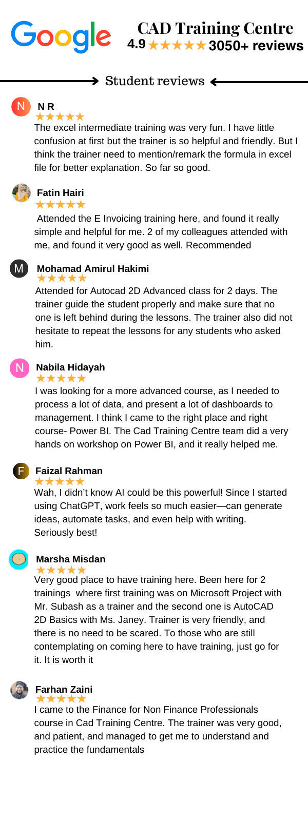Click the left arrow beside Student reviews
308x821 pixels.
tap(259, 82)
